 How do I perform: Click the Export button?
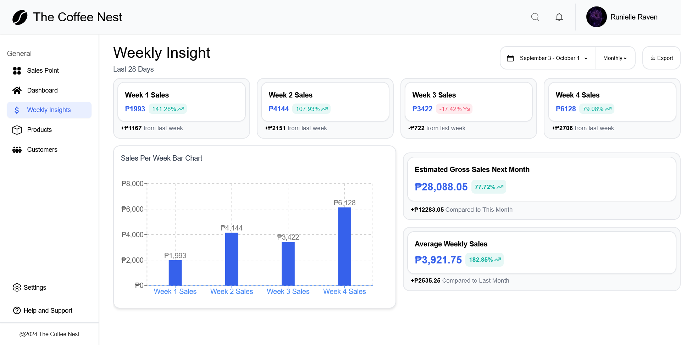pyautogui.click(x=661, y=58)
